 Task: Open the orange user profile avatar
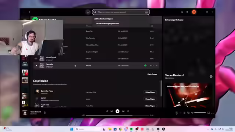click(194, 12)
